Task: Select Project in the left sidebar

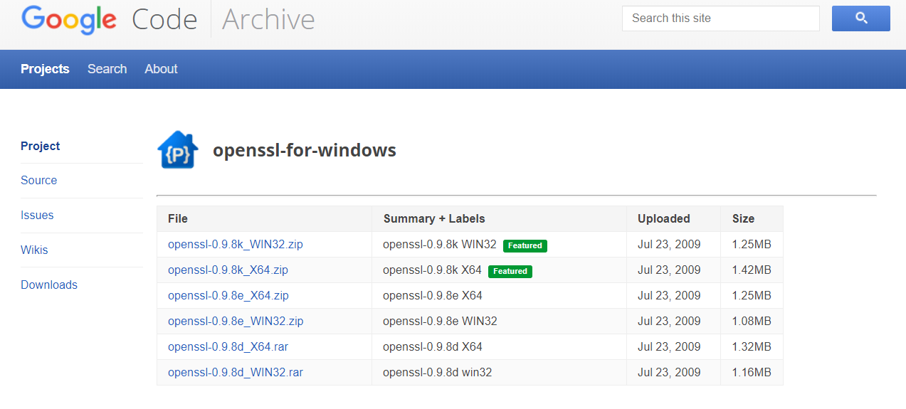Action: [41, 146]
